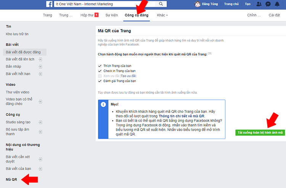The width and height of the screenshot is (286, 188).
Task: Click the notifications bell icon
Action: pyautogui.click(x=277, y=4)
